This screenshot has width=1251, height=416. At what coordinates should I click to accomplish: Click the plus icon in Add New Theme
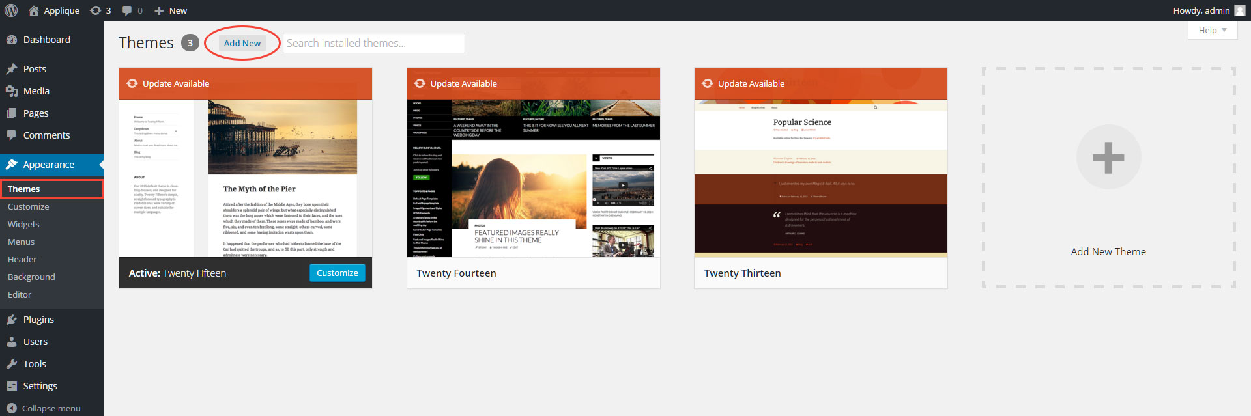click(1108, 157)
